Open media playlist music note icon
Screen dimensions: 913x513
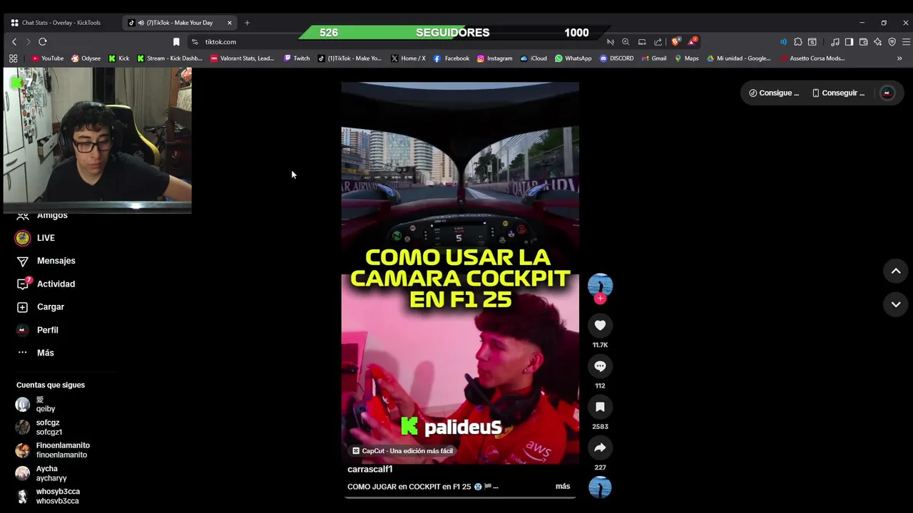(835, 42)
